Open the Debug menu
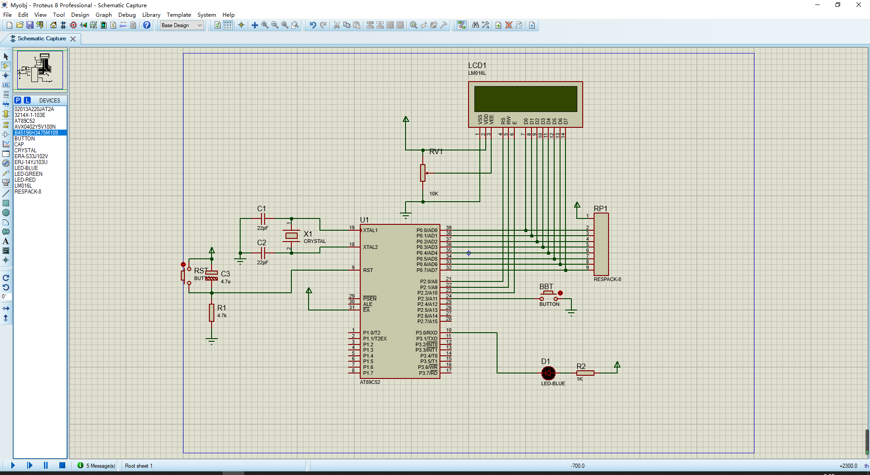 coord(127,15)
